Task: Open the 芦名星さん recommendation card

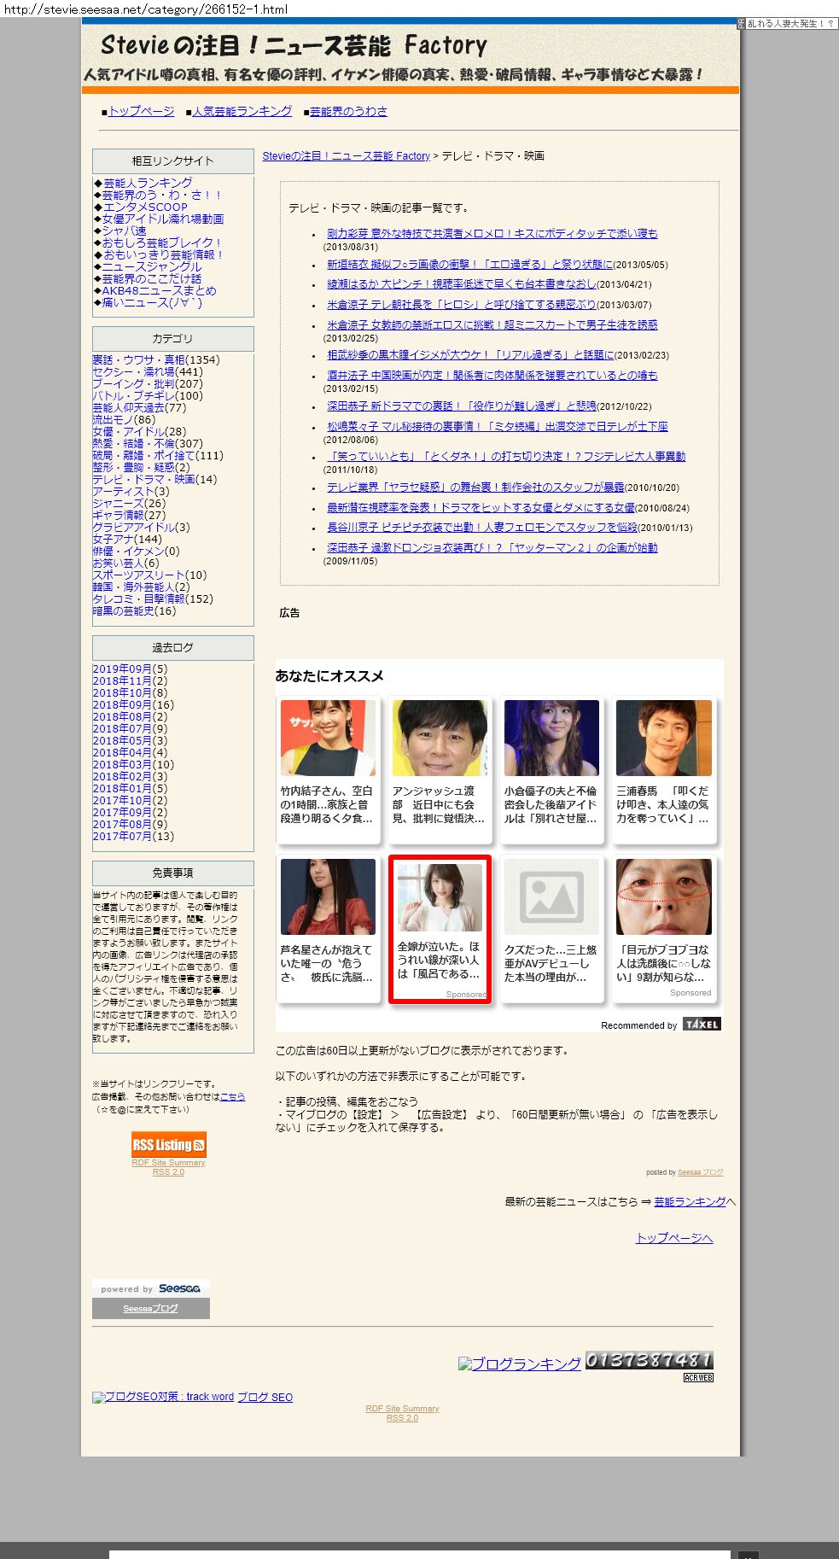Action: pyautogui.click(x=328, y=929)
